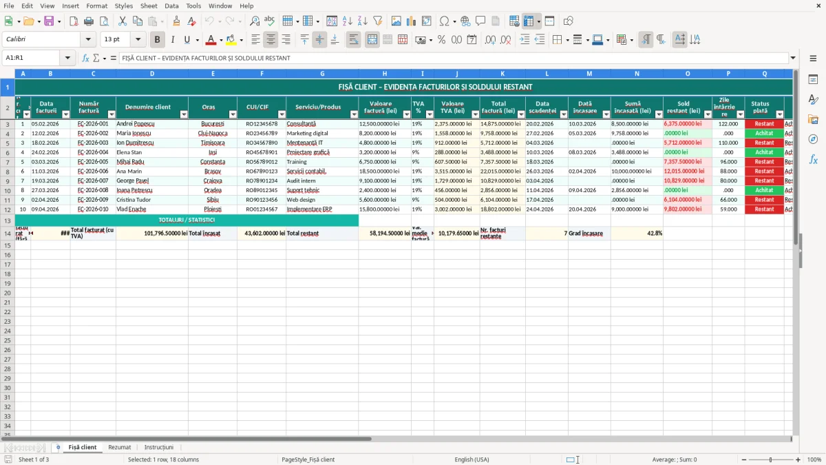Toggle merge and center cells
This screenshot has height=465, width=826.
(372, 40)
